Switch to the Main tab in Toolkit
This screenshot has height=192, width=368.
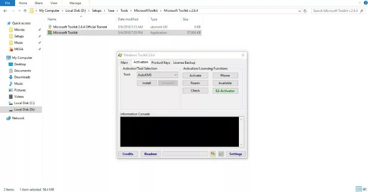124,63
